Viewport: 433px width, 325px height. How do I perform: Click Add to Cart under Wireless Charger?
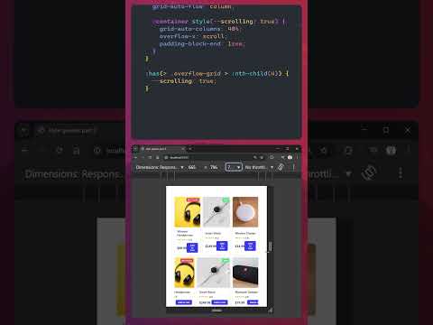pyautogui.click(x=250, y=246)
